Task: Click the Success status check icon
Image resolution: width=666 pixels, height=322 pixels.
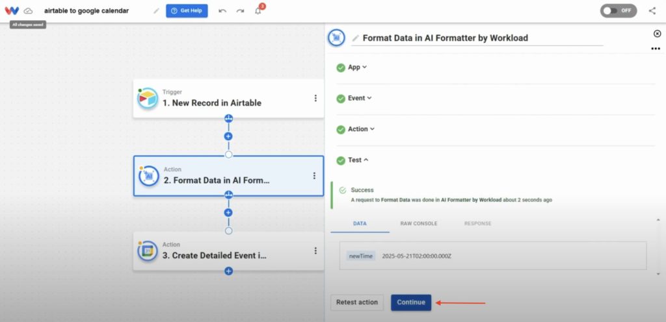Action: (x=343, y=191)
